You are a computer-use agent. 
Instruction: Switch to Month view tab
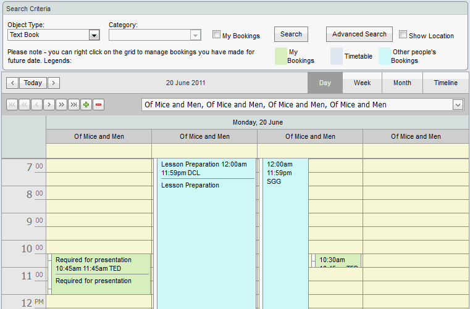click(402, 83)
